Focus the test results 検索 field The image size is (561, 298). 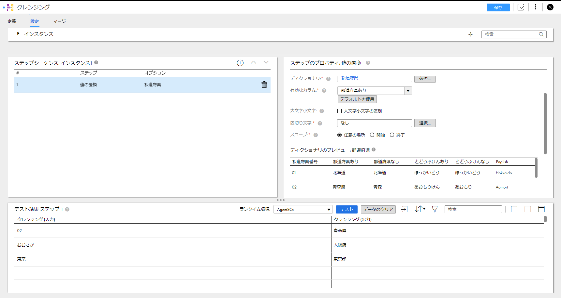(x=473, y=210)
